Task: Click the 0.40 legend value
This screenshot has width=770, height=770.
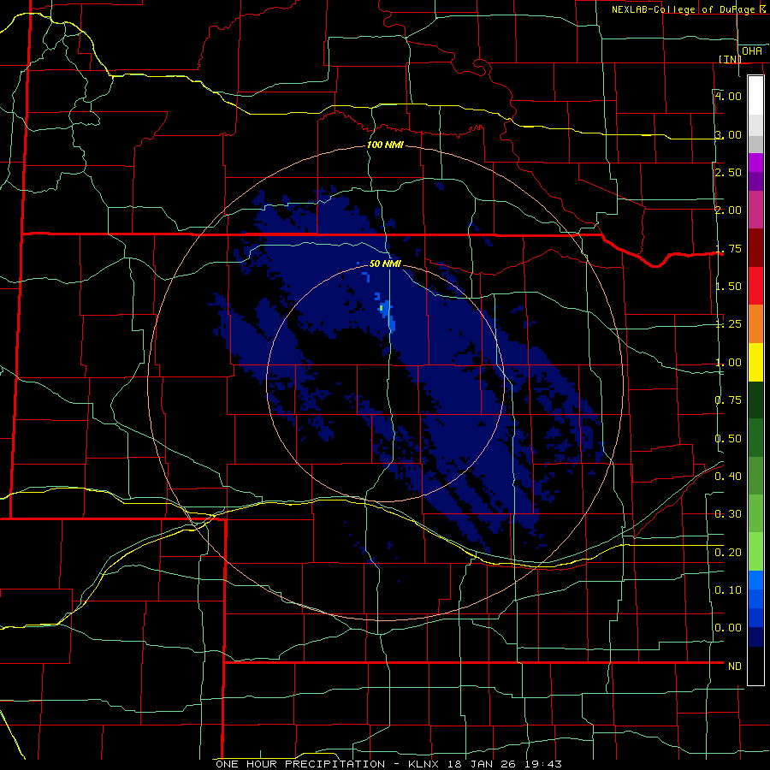Action: (728, 477)
